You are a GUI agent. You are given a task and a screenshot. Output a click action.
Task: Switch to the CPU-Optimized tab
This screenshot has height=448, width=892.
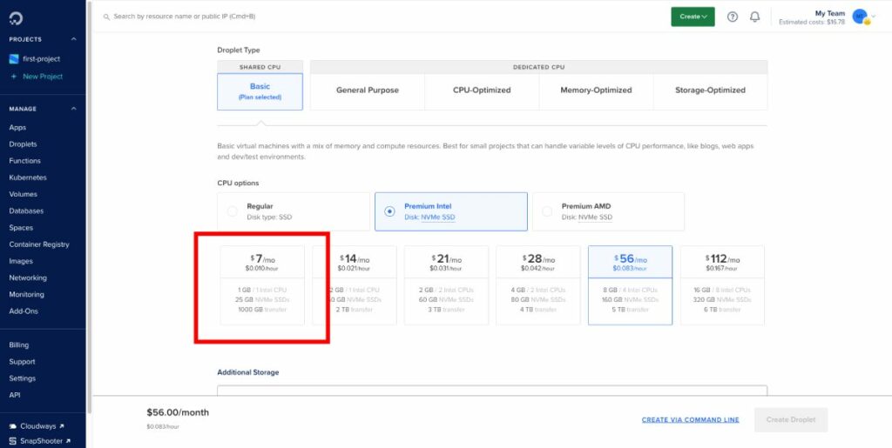[x=482, y=90]
